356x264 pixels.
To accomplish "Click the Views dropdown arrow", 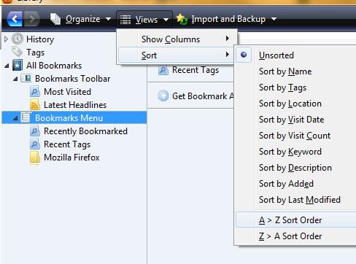I will [166, 20].
